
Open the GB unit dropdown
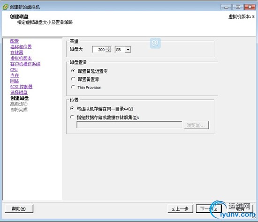point(128,50)
